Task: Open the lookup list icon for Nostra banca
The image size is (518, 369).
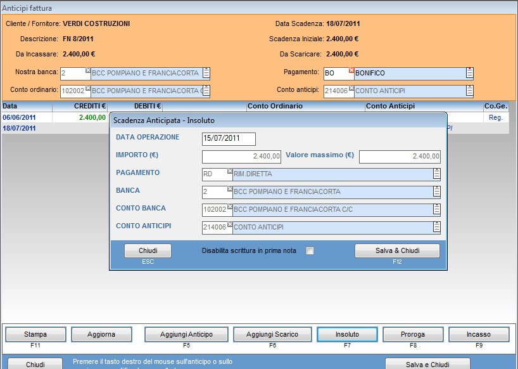Action: pyautogui.click(x=206, y=74)
